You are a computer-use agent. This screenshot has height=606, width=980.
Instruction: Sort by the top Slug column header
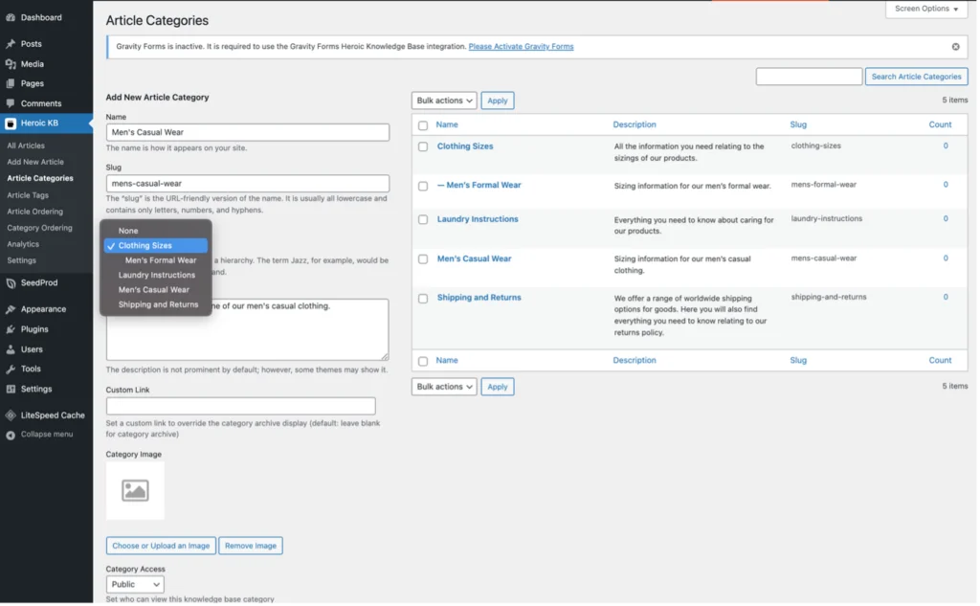(x=798, y=125)
